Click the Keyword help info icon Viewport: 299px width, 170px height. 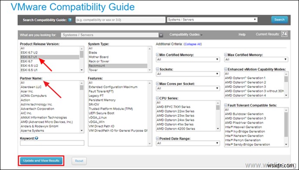click(x=36, y=138)
